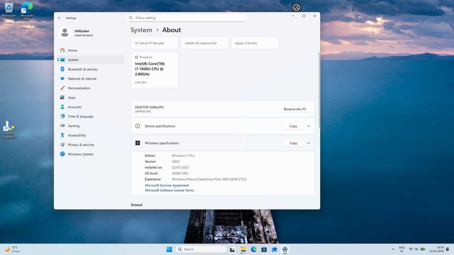Collapse the Windows specifications section

pyautogui.click(x=309, y=143)
